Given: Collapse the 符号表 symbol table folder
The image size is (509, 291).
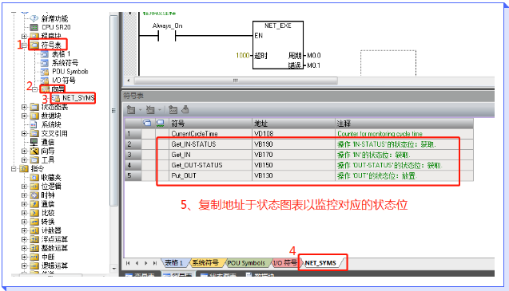Looking at the screenshot, I should pyautogui.click(x=24, y=45).
